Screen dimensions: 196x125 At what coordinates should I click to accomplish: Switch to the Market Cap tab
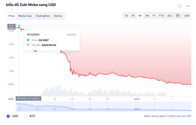(25, 16)
